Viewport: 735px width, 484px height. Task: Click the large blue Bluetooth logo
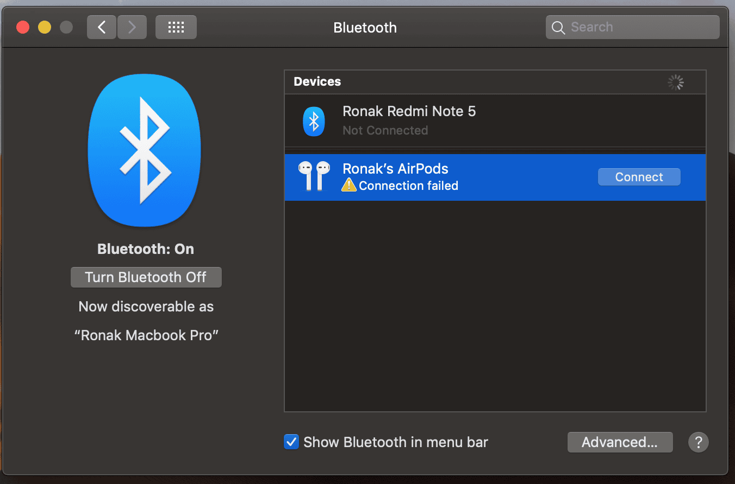(145, 150)
